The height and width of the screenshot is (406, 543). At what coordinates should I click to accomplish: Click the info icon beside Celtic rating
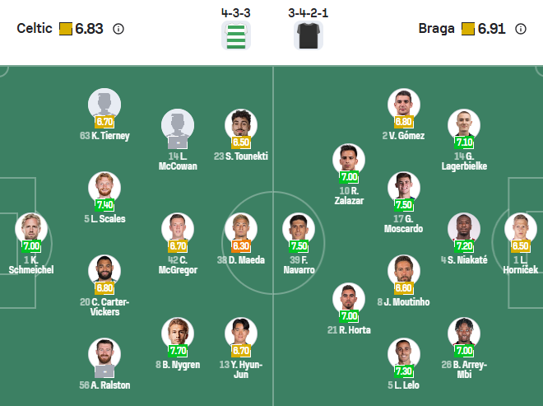coord(118,29)
